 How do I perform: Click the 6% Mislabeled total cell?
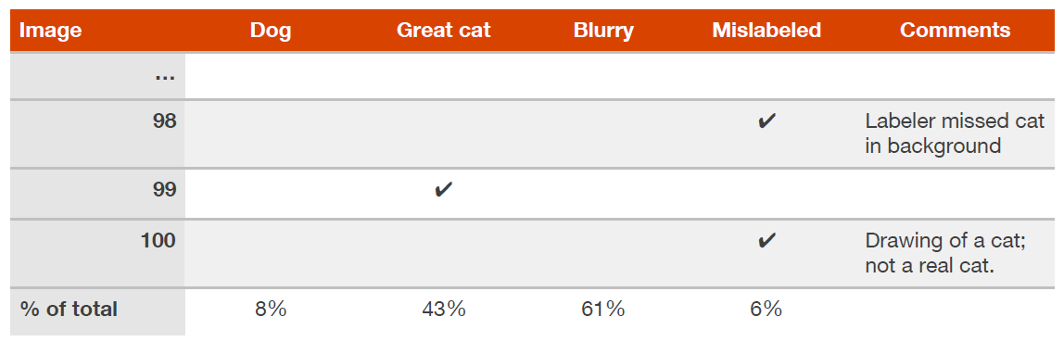click(x=766, y=310)
